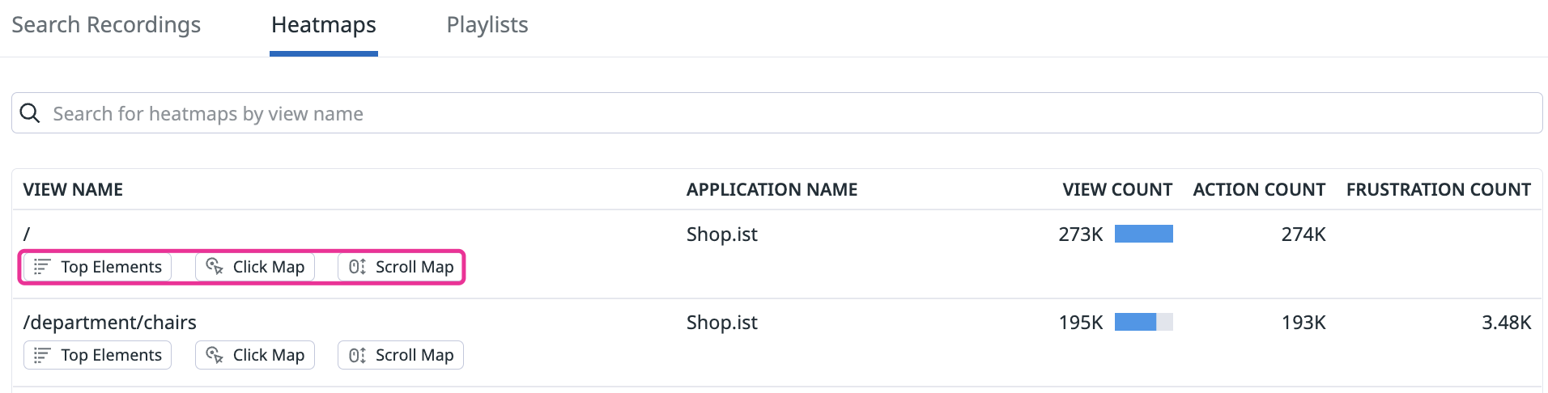Sort by the View Count column header
The width and height of the screenshot is (1548, 393).
(x=1117, y=190)
